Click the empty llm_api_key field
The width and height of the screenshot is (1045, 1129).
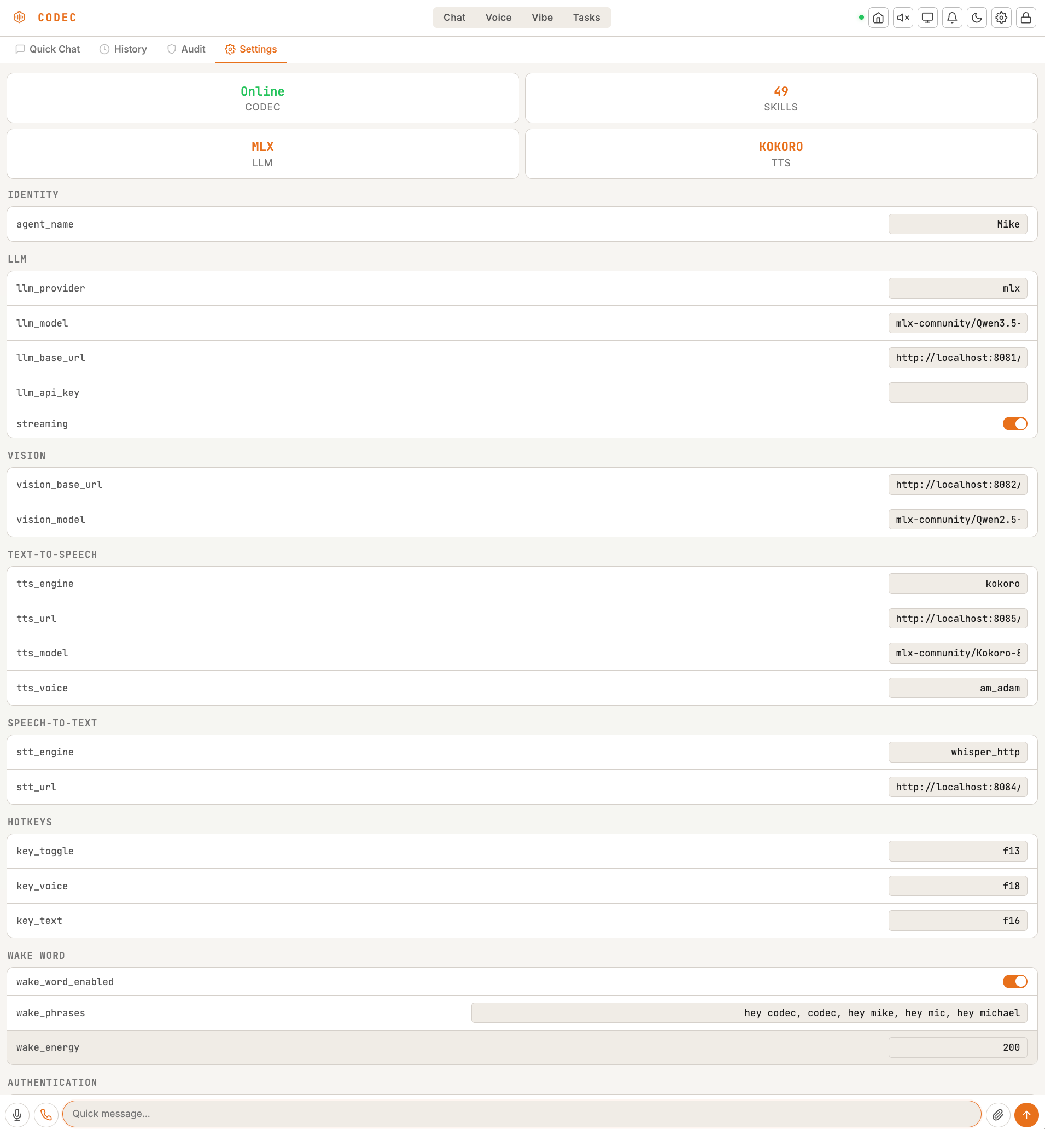tap(958, 393)
